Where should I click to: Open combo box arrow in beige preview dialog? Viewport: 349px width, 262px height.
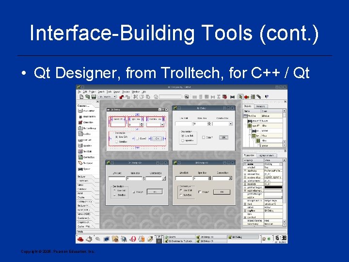[x=230, y=178]
